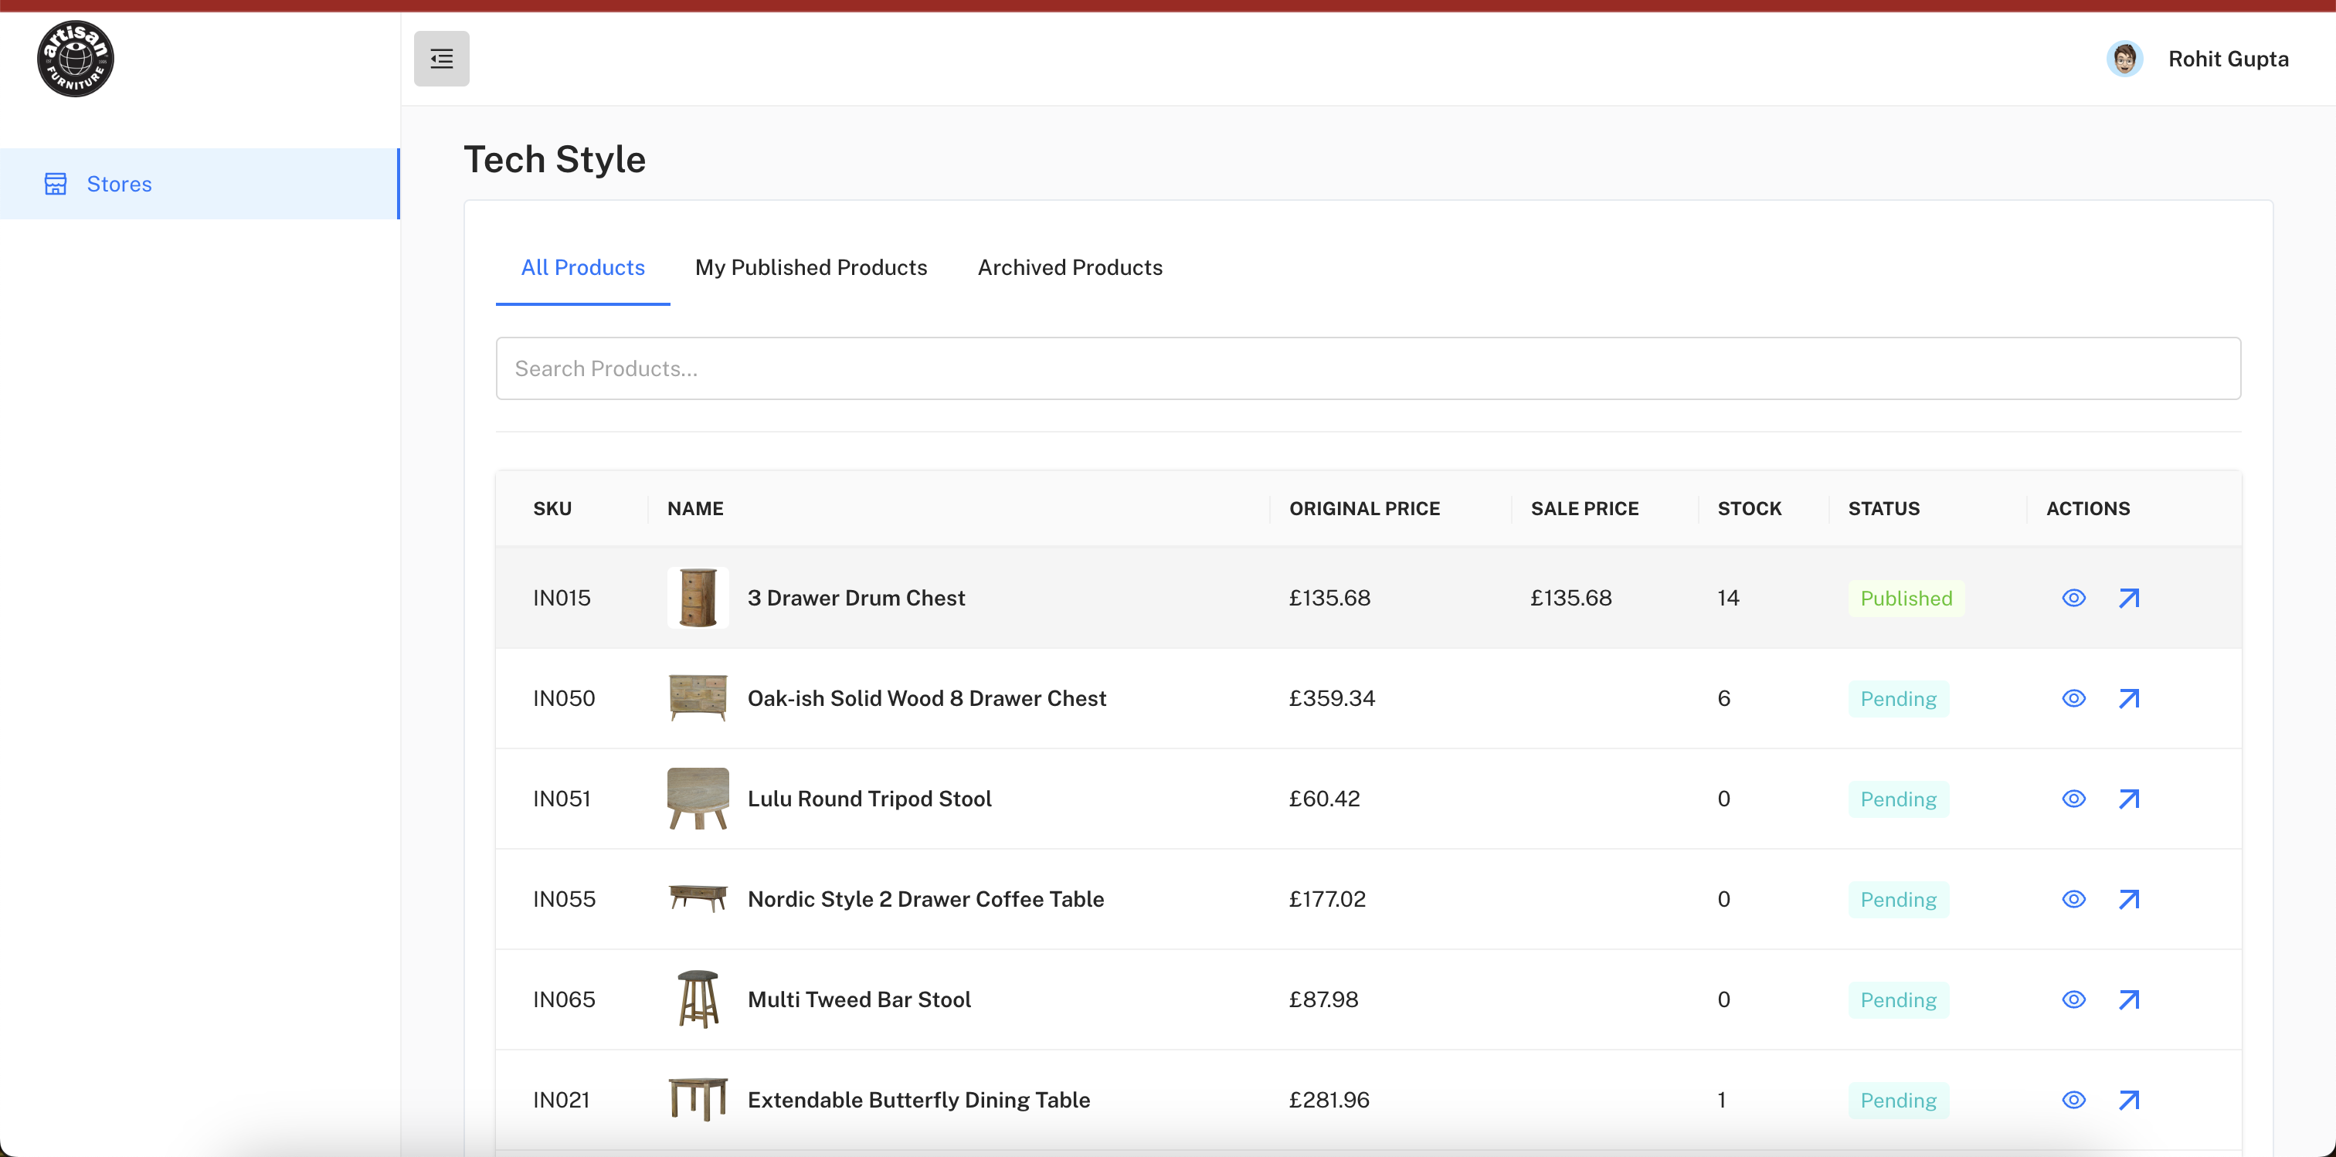Open the arrow link for 3 Drawer Drum Chest
This screenshot has width=2336, height=1157.
2128,599
